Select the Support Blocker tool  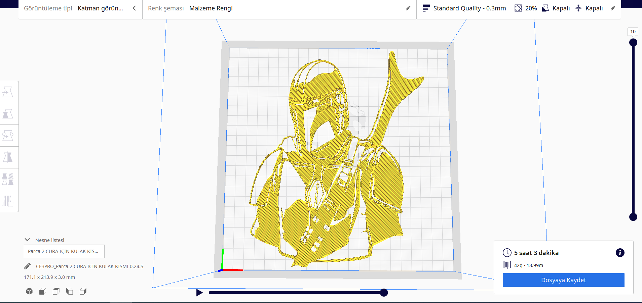pos(8,201)
